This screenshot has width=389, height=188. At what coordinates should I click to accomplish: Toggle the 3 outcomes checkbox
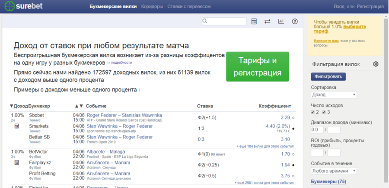point(324,113)
